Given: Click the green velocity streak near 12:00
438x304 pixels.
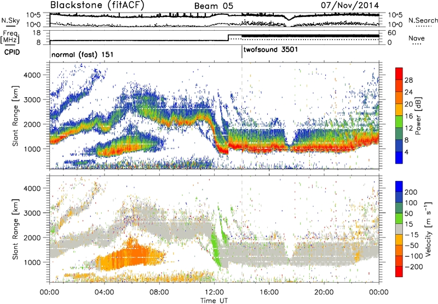Looking at the screenshot, I should [x=216, y=249].
